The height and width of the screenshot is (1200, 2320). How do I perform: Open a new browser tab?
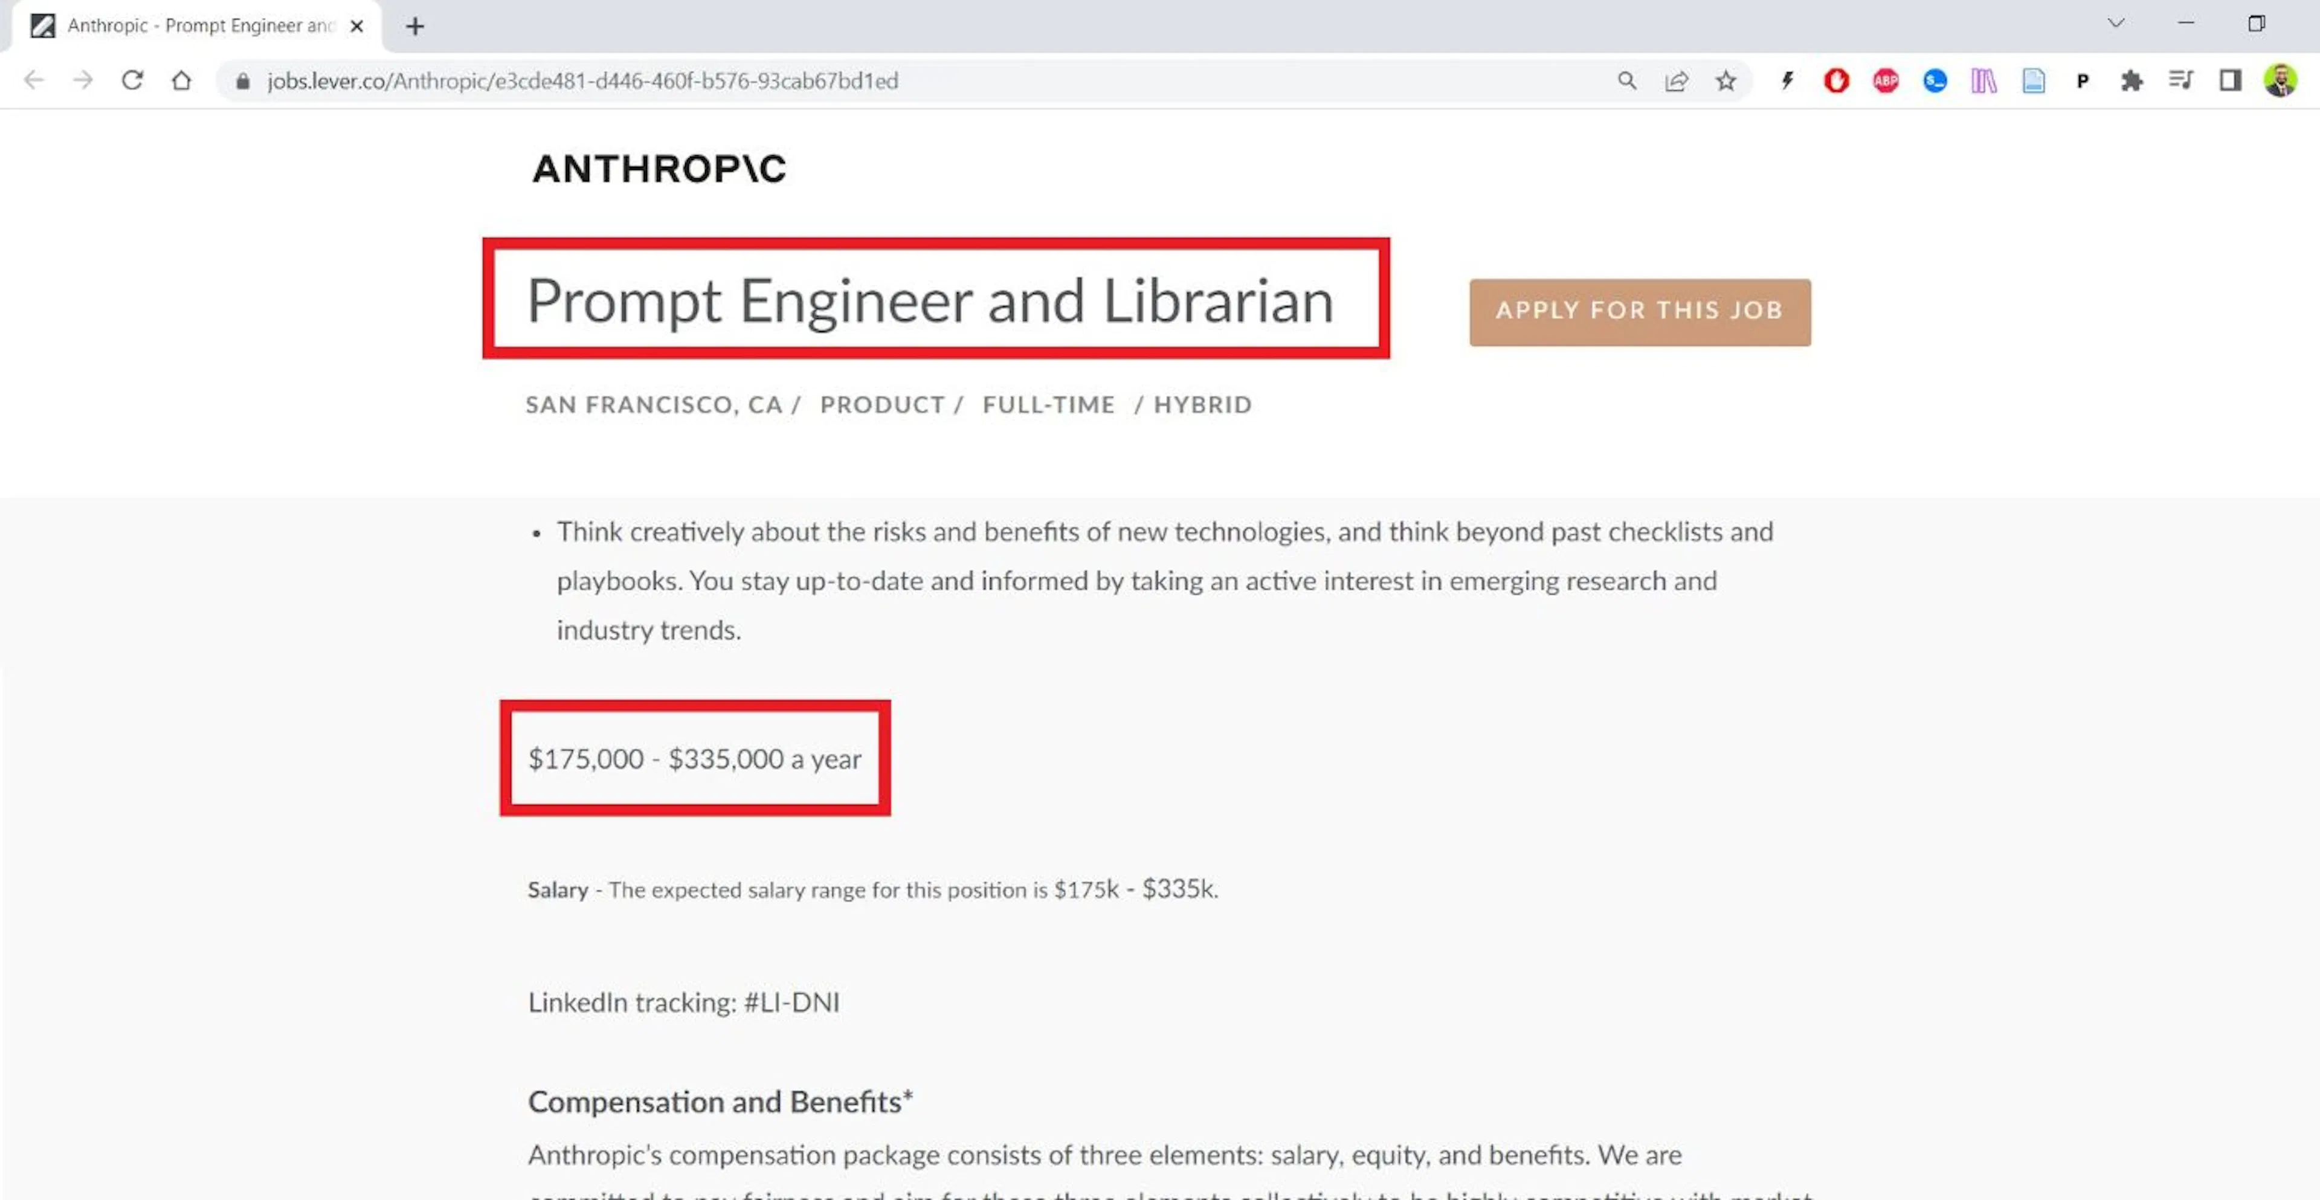pos(414,26)
